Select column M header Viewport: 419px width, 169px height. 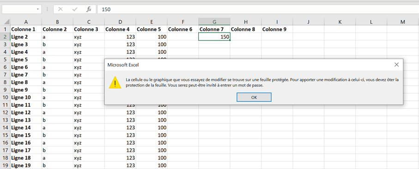point(403,22)
